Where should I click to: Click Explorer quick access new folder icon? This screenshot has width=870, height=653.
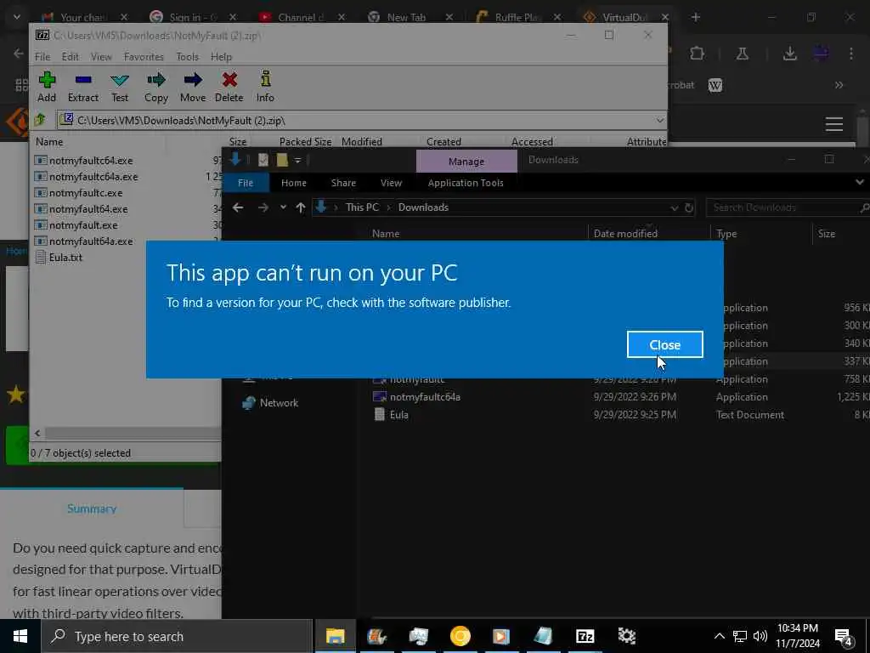(282, 160)
